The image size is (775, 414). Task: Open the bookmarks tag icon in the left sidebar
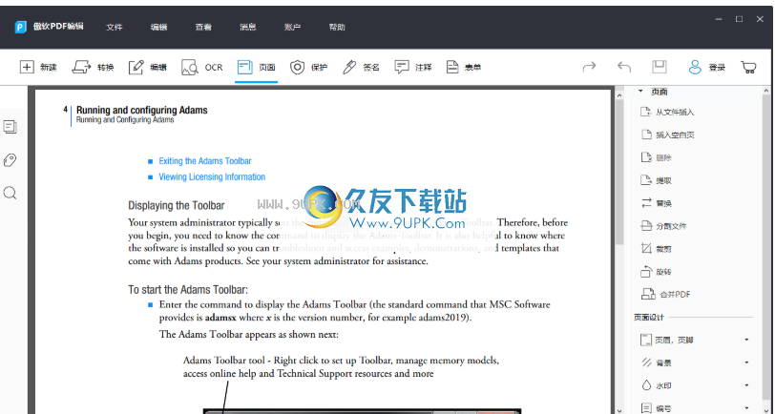(x=10, y=159)
